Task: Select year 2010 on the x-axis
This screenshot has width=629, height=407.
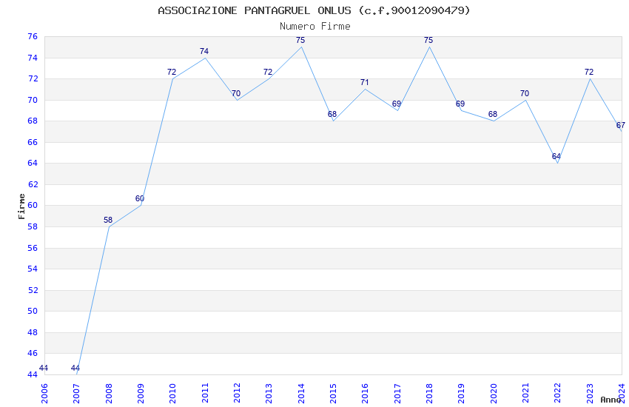Action: coord(173,393)
